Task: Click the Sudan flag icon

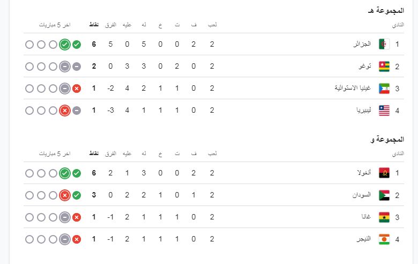Action: click(384, 195)
